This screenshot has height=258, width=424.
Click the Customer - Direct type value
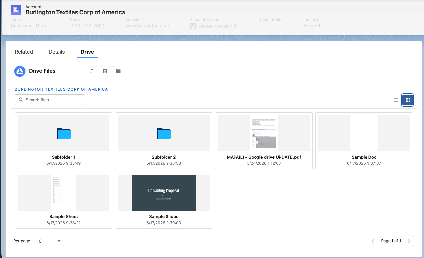tap(30, 26)
